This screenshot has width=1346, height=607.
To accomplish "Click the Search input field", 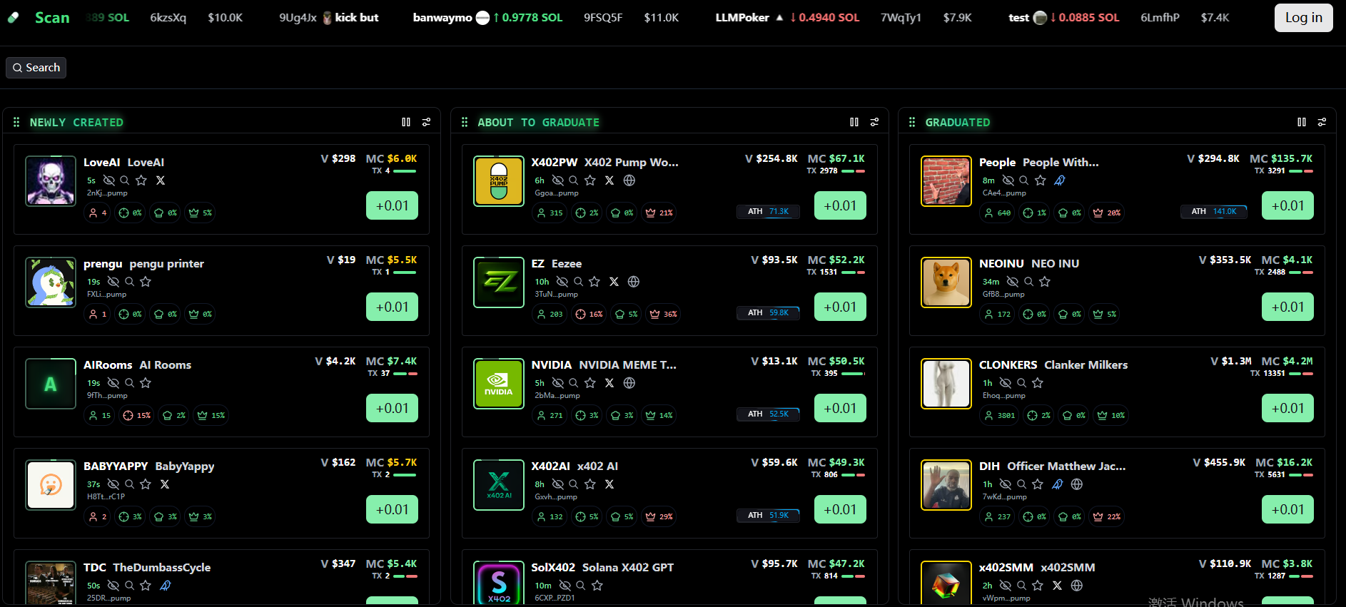I will pos(36,68).
